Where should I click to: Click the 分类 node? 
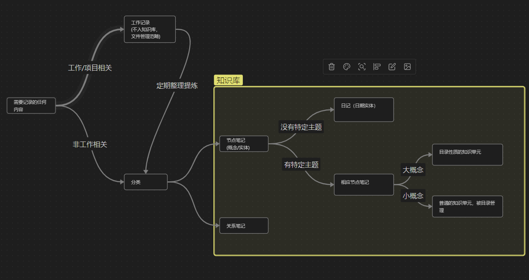(x=145, y=182)
